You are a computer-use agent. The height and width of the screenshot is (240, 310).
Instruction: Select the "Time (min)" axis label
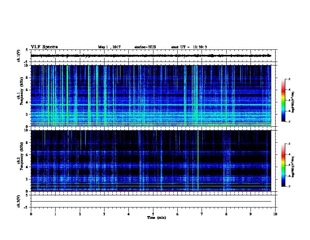pos(157,218)
